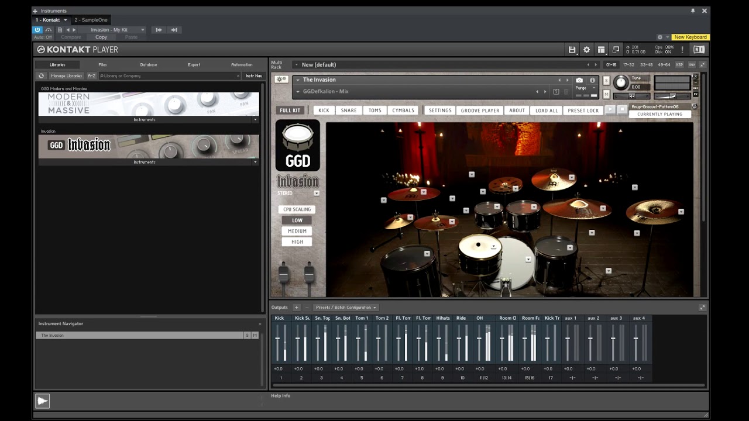749x421 pixels.
Task: Load the next plugin preset
Action: (x=74, y=30)
